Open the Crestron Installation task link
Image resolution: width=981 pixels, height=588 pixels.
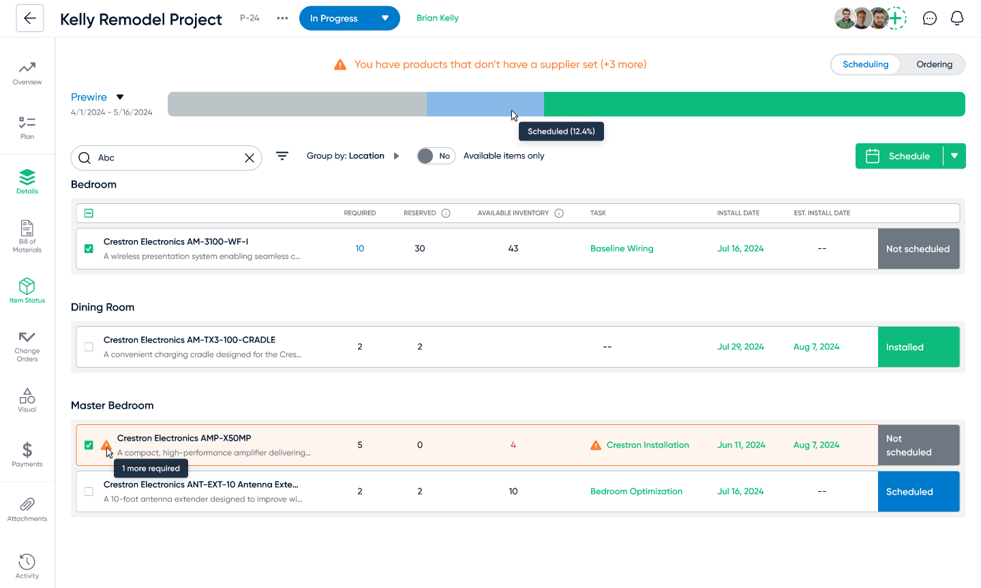click(x=648, y=445)
